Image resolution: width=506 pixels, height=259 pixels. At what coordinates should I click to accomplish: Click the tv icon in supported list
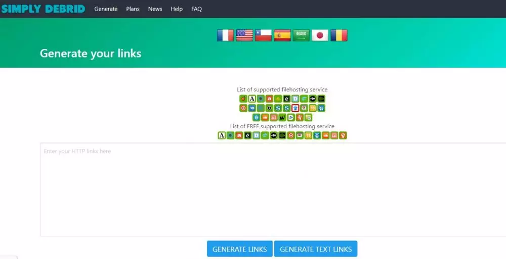coord(313,98)
